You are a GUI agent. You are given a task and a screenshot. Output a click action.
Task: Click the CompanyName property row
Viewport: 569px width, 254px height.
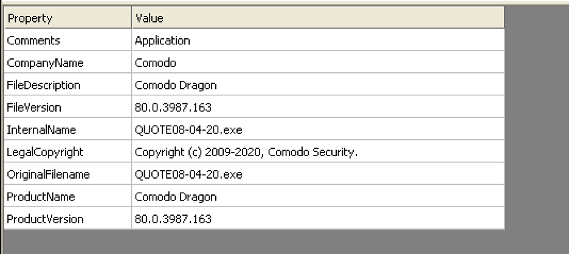click(x=46, y=63)
